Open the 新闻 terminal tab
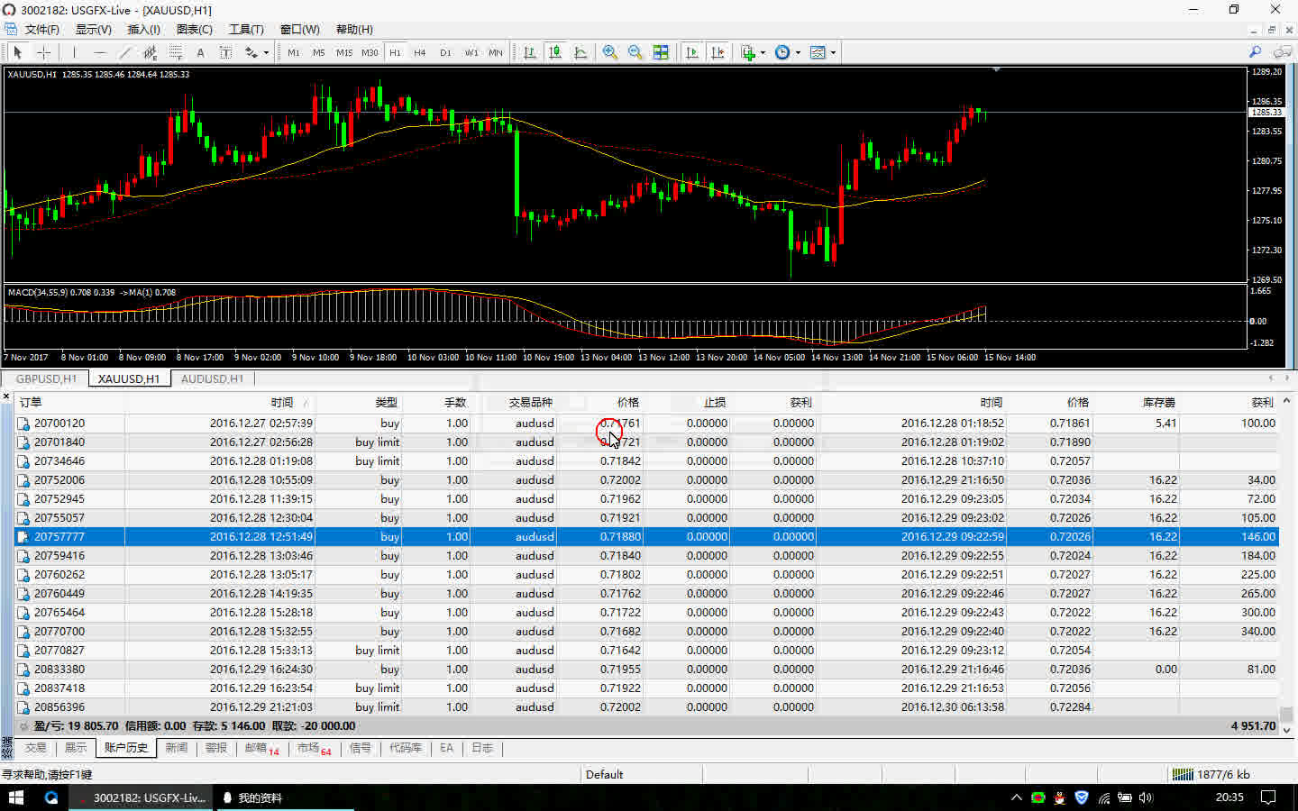This screenshot has height=811, width=1298. coord(177,748)
